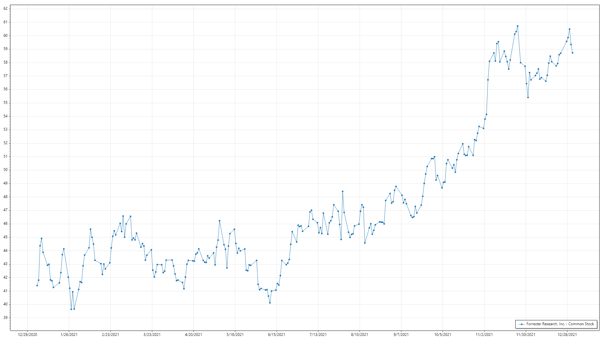Select the 12/28/2021 date tick label
The height and width of the screenshot is (340, 604).
click(567, 335)
